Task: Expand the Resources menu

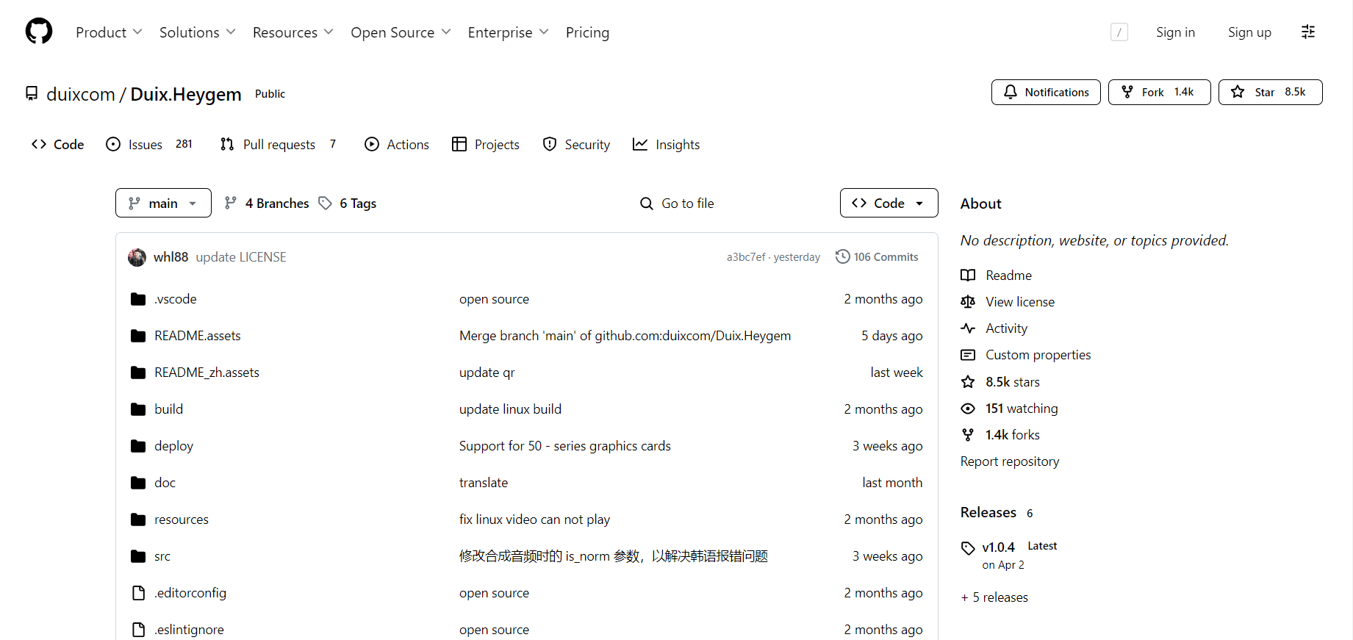Action: click(x=293, y=32)
